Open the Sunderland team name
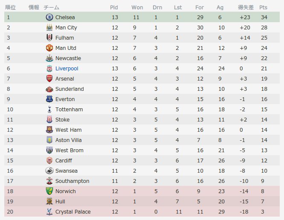The width and height of the screenshot is (284, 220). [x=70, y=89]
